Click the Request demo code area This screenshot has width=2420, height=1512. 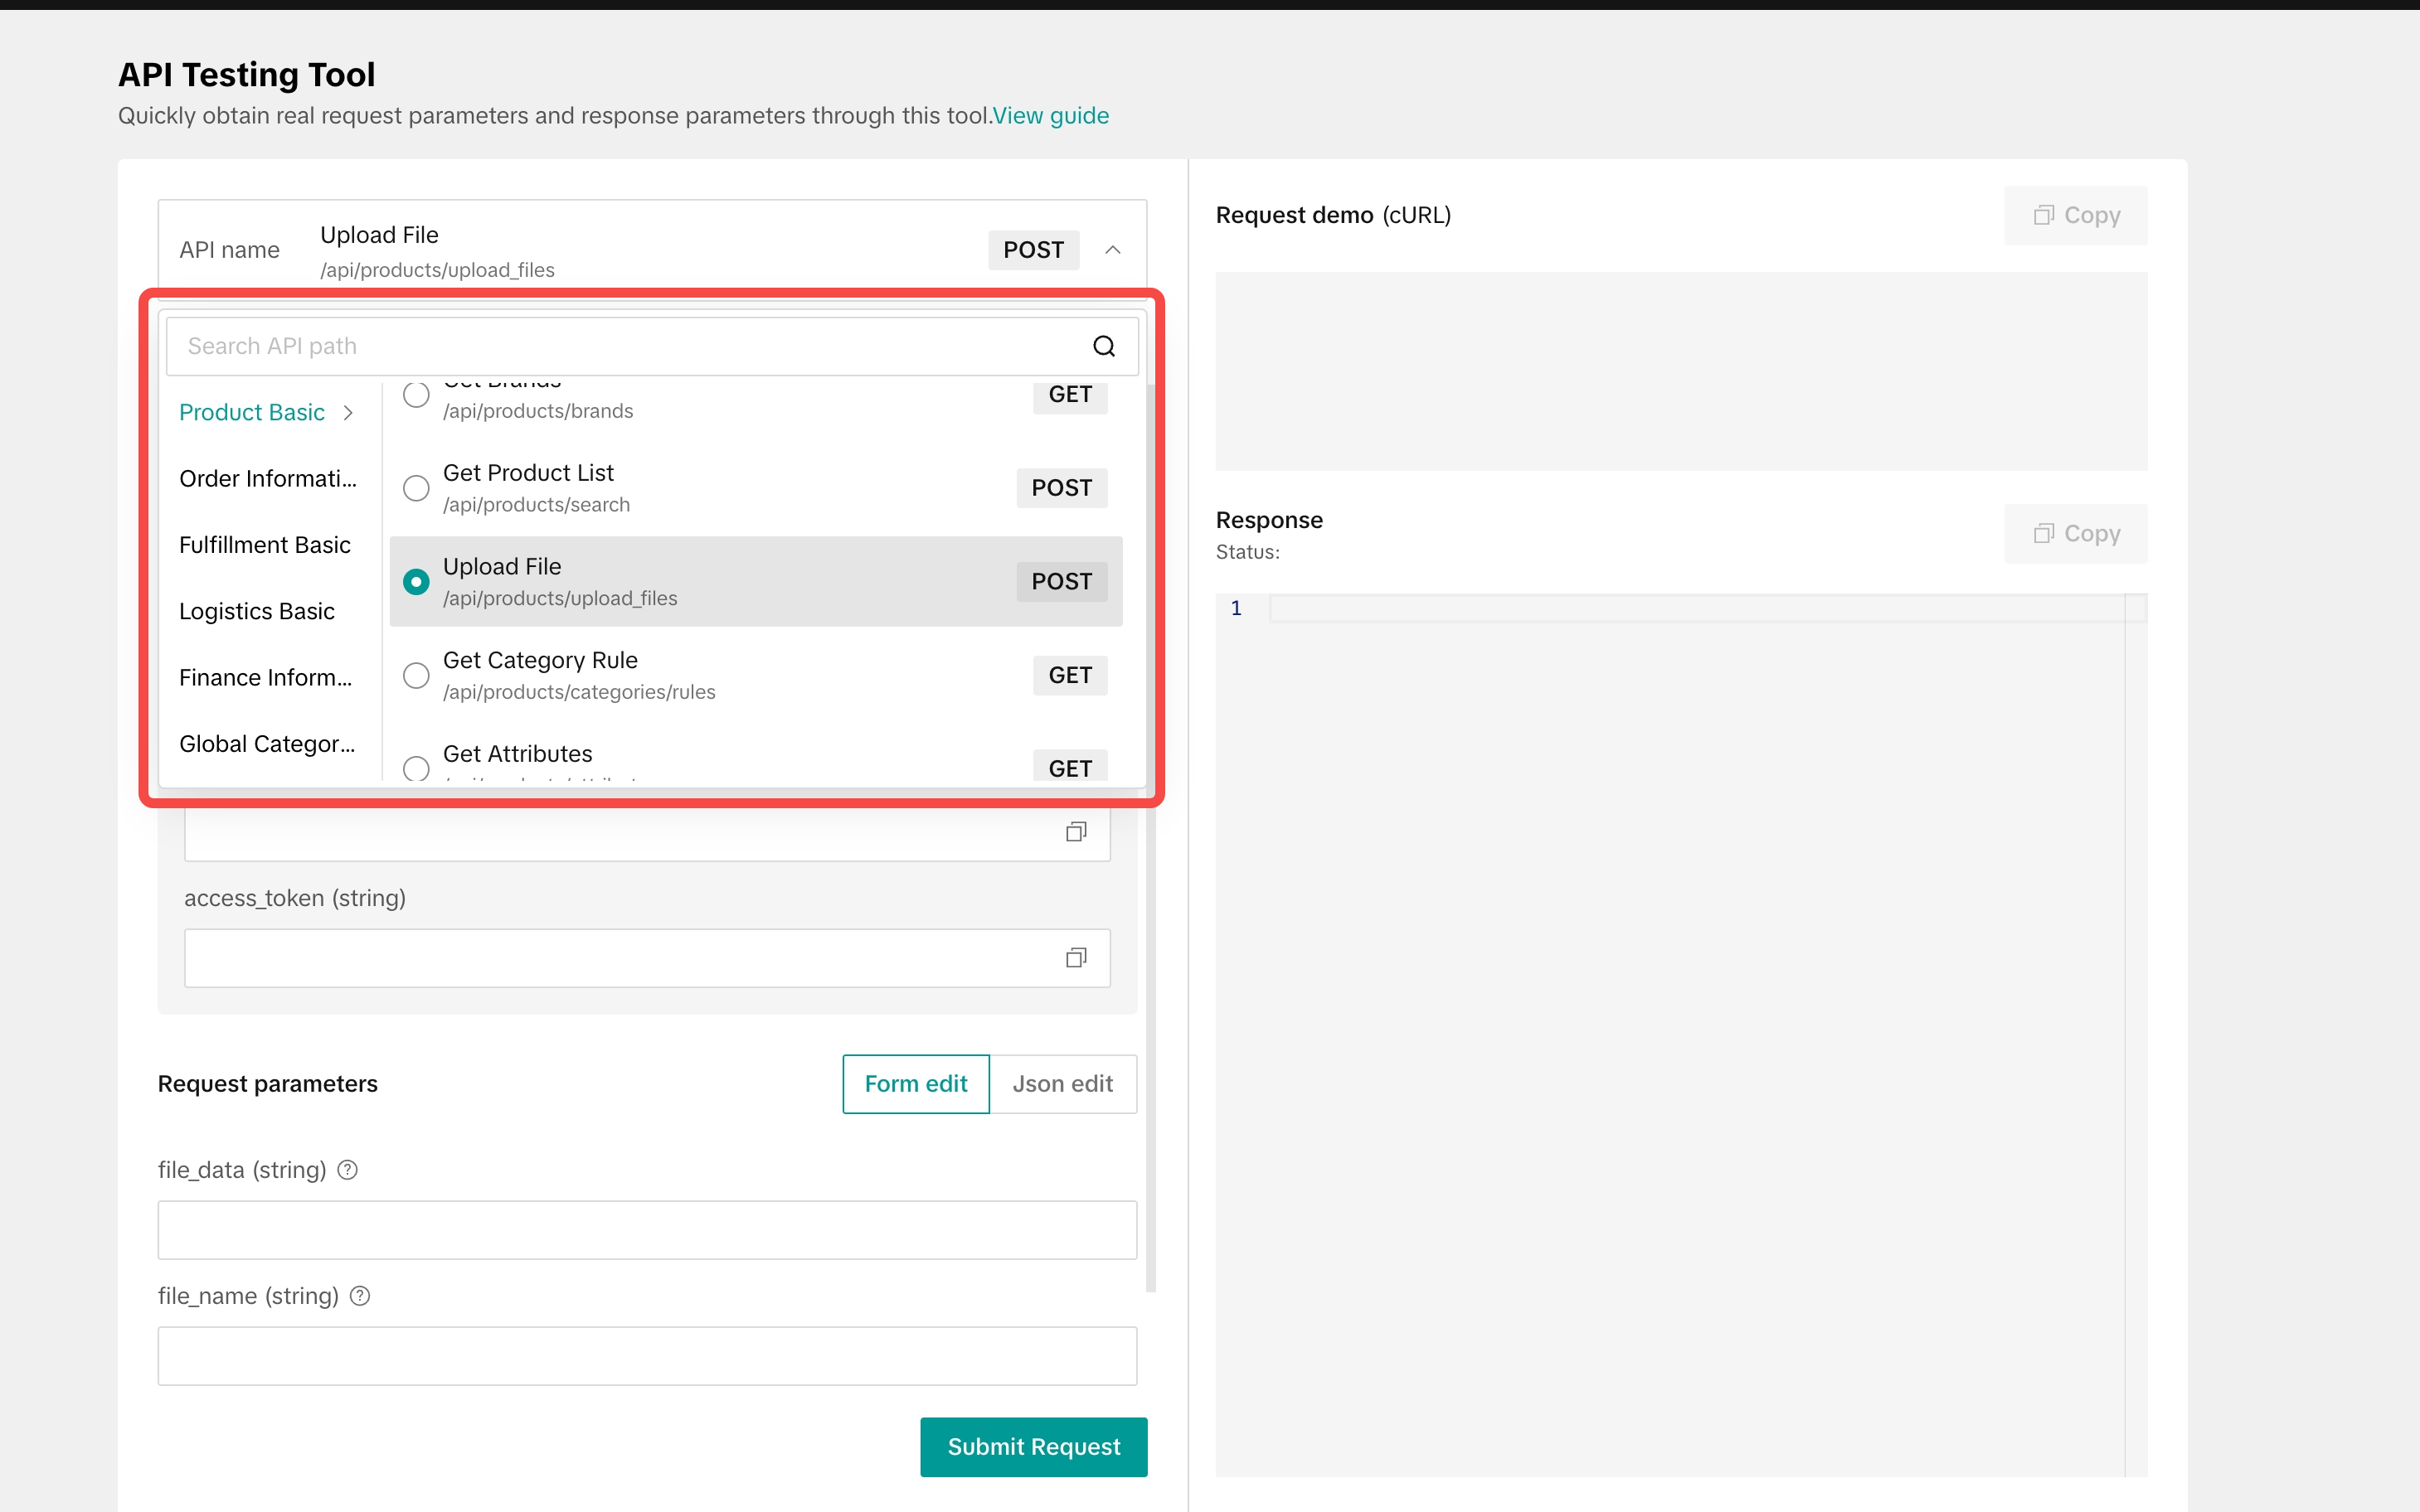coord(1681,371)
